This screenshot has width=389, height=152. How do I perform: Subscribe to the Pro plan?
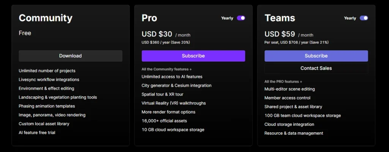pos(193,56)
